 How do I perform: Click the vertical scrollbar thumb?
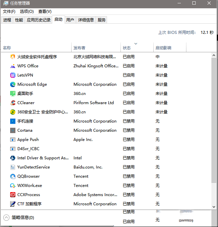coord(214,120)
